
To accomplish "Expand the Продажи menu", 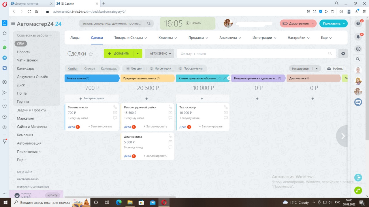I will [198, 38].
